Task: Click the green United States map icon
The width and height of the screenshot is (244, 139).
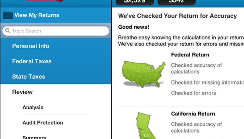Action: 144,74
